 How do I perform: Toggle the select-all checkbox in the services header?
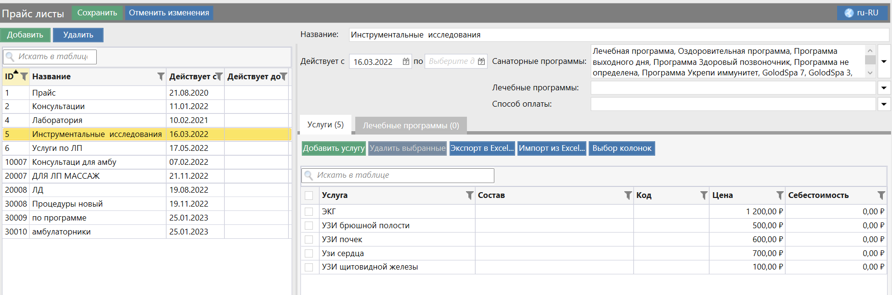pyautogui.click(x=309, y=196)
